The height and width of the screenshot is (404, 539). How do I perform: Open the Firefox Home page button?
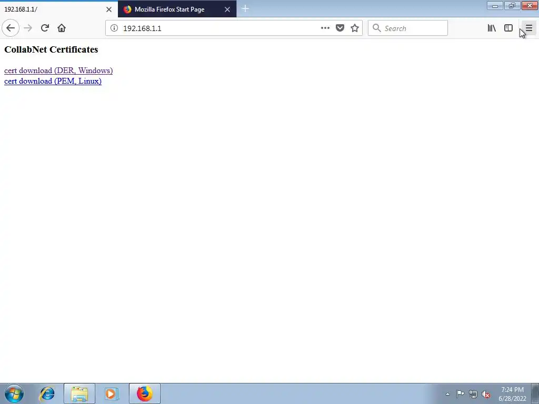[62, 28]
